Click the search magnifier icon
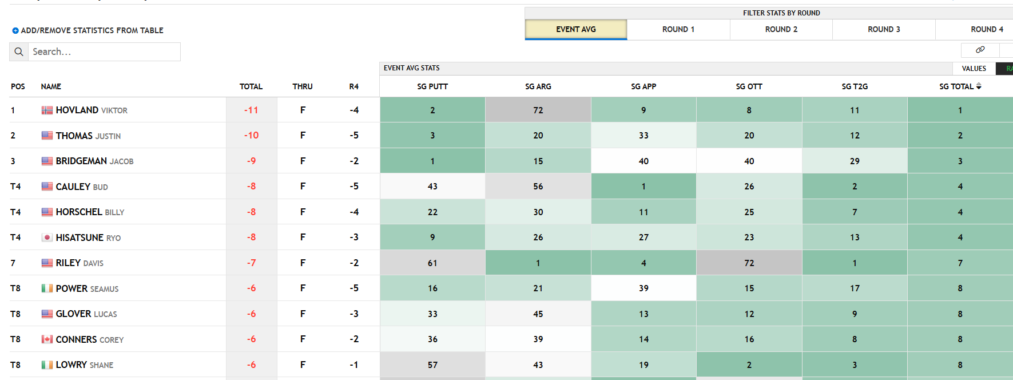 (19, 52)
